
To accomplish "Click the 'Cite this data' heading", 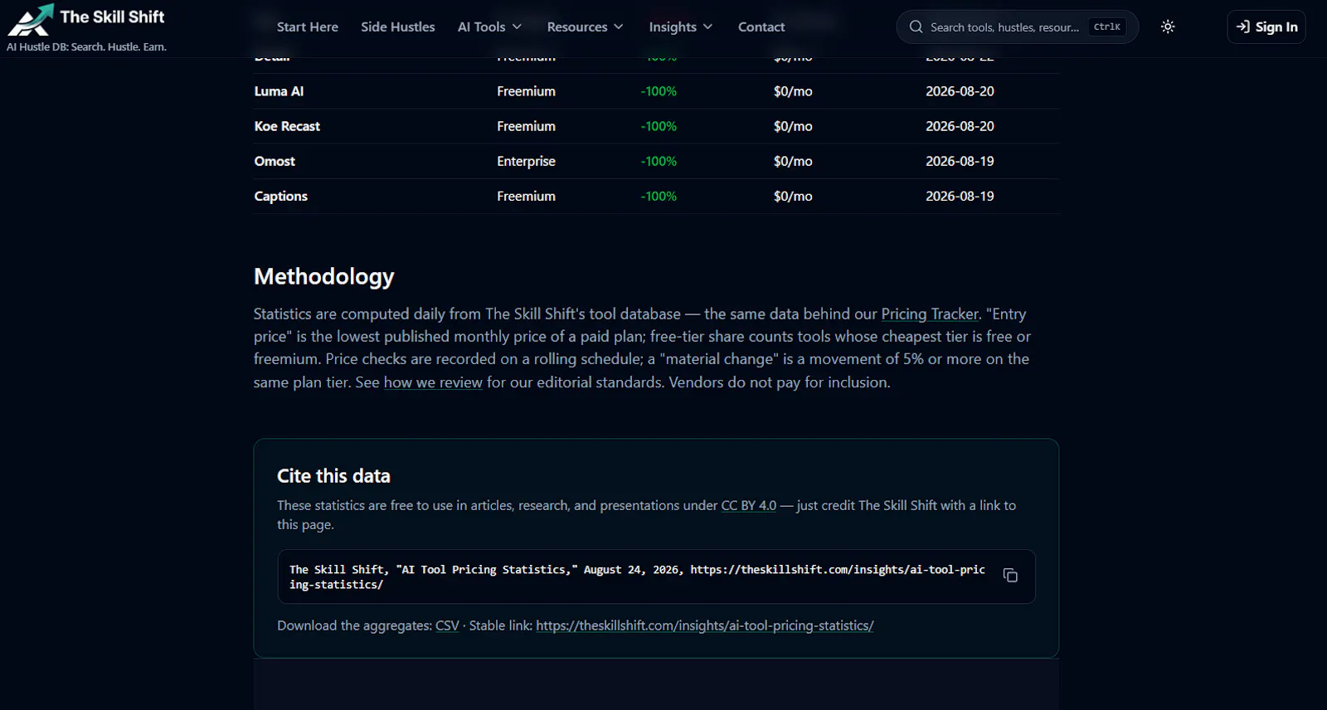I will (x=333, y=475).
